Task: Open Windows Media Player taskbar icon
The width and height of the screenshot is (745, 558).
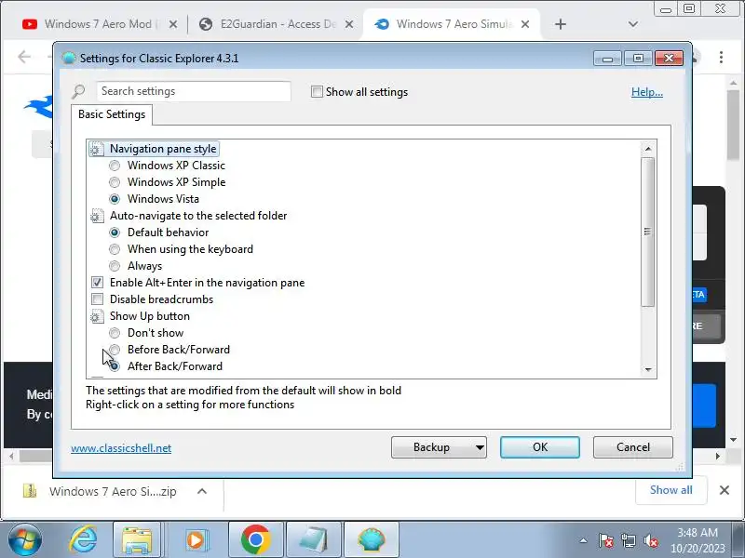Action: point(196,539)
